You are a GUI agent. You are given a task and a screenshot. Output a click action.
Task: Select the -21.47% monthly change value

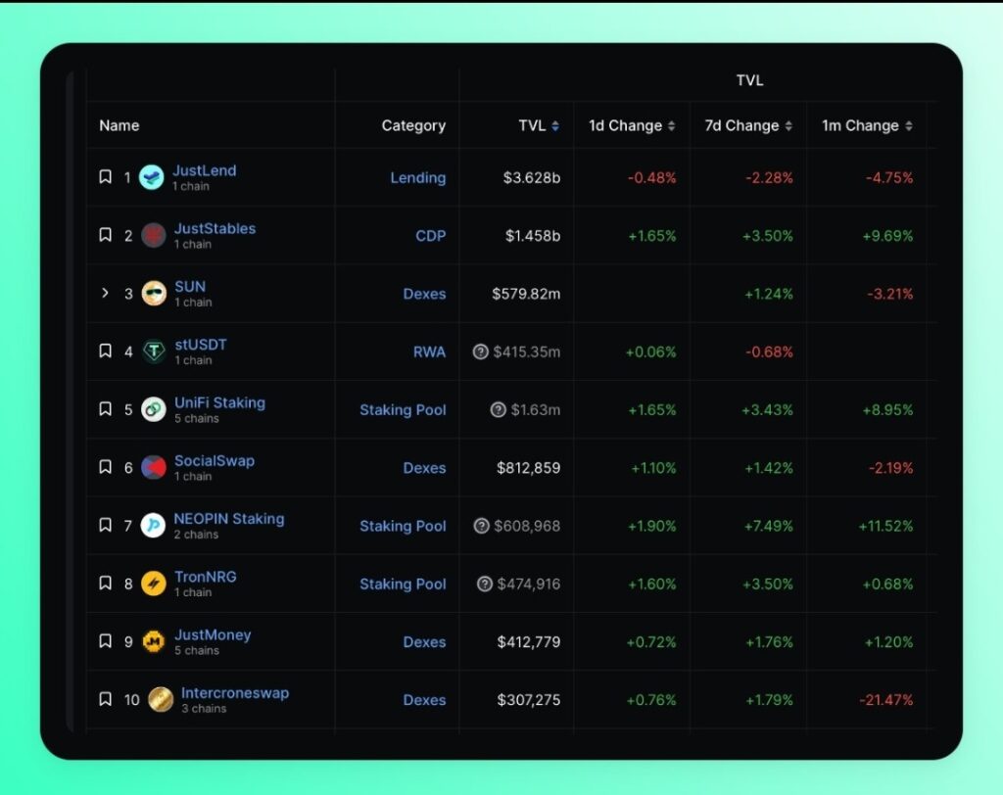885,700
